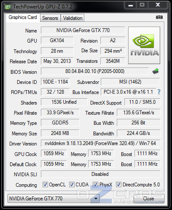The image size is (172, 210).
Task: Click the BIOS Version field 80.04.B4.00.10
Action: 95,71
